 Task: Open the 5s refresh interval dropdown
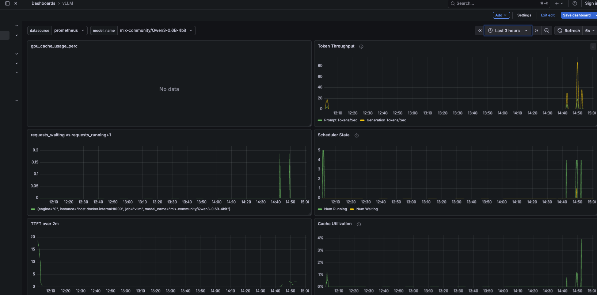point(590,31)
